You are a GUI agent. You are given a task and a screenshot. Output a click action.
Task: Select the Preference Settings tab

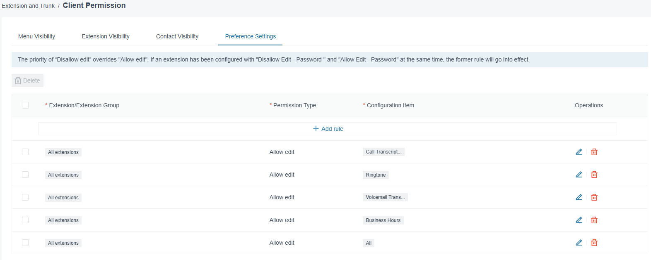251,36
